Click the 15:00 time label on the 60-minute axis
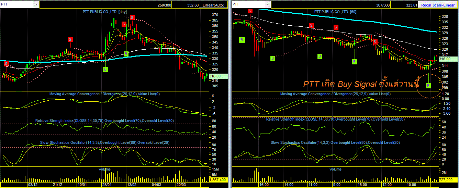 pyautogui.click(x=362, y=185)
